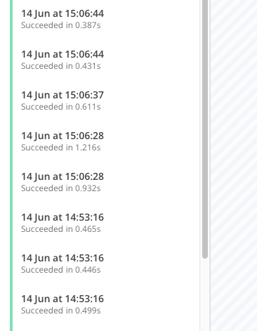This screenshot has width=257, height=331.
Task: Click the striped empty panel on the right
Action: click(234, 165)
